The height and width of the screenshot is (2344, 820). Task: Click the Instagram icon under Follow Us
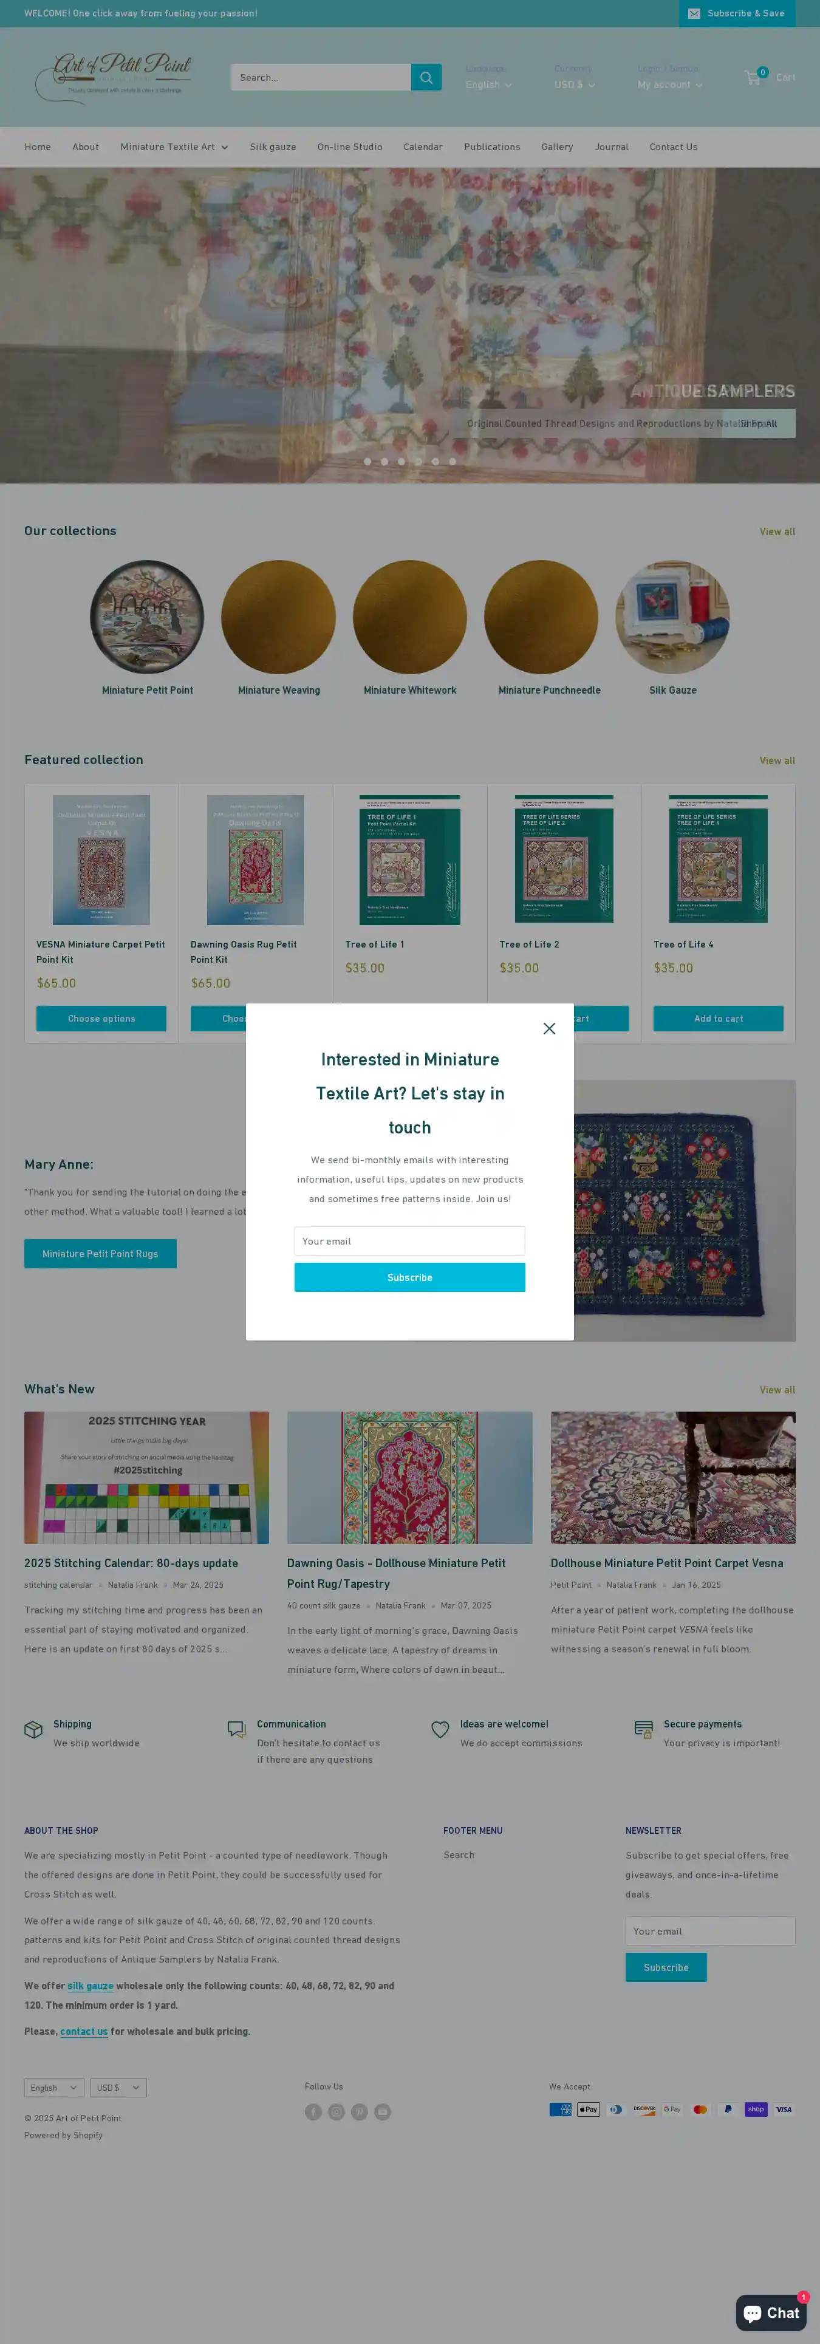[x=337, y=2111]
